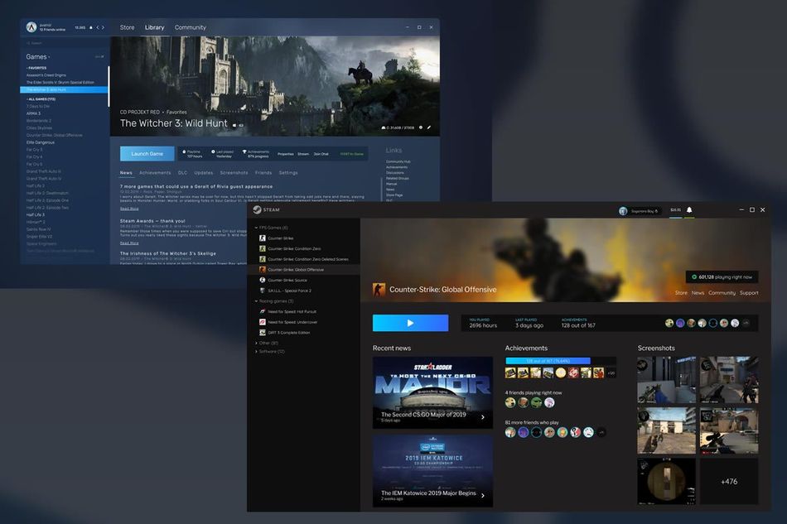Select The Witcher 3: Wild Hunt in favorites
This screenshot has width=787, height=524.
coord(64,89)
